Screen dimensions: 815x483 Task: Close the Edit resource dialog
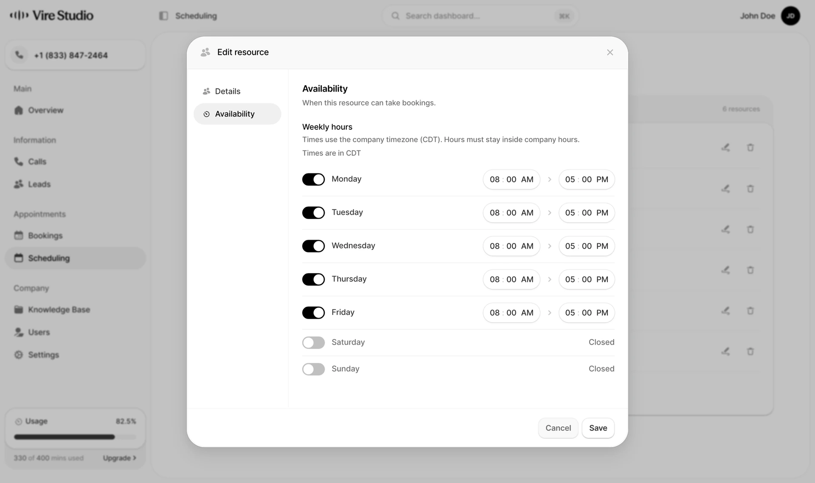click(610, 53)
